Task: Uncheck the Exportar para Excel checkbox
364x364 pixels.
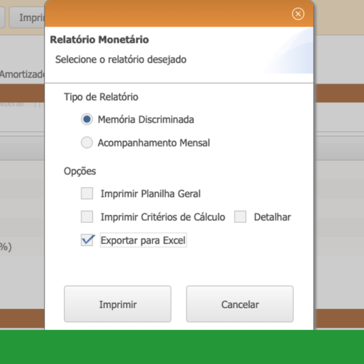Action: click(x=87, y=240)
